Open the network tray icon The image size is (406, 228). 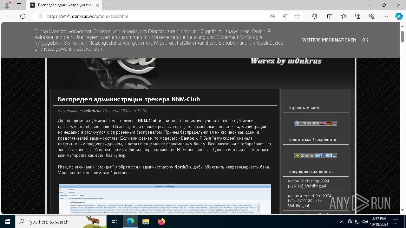(357, 222)
